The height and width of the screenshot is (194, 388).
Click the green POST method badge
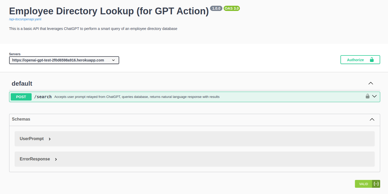click(x=21, y=97)
